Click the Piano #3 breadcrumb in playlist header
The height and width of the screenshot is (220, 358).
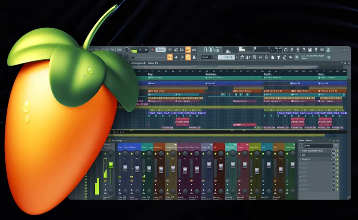point(153,63)
